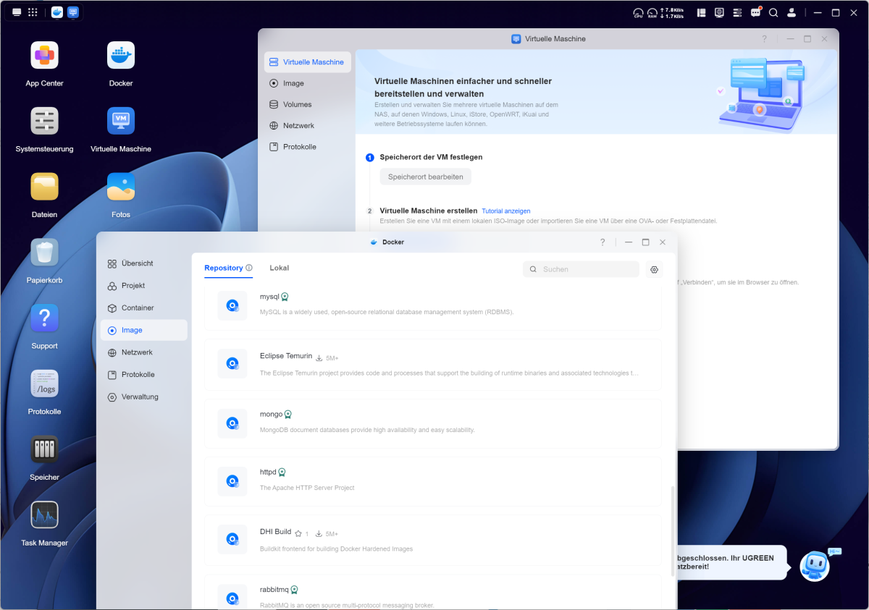This screenshot has width=869, height=610.
Task: Select Virtuelle Maschine in VM sidebar
Action: pyautogui.click(x=307, y=62)
